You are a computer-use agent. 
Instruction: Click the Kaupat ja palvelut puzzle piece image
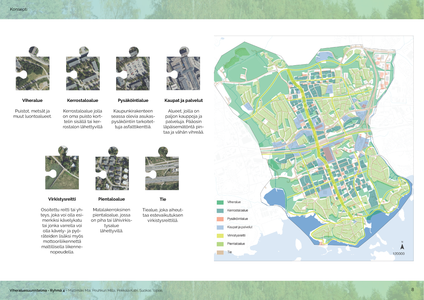pyautogui.click(x=183, y=69)
